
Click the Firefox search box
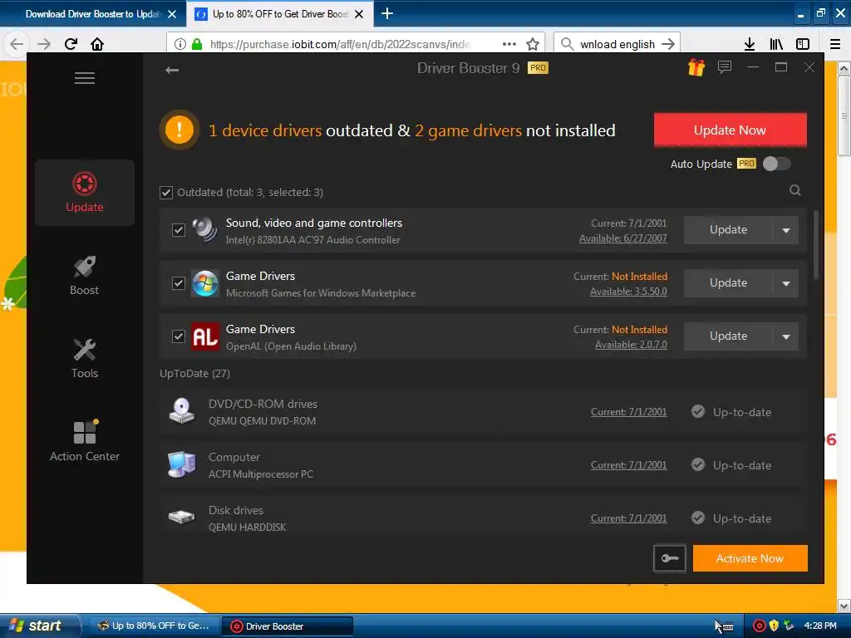617,44
